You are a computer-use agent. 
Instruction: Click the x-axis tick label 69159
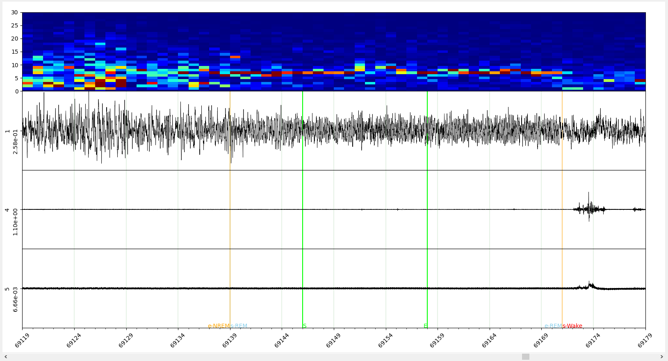438,340
